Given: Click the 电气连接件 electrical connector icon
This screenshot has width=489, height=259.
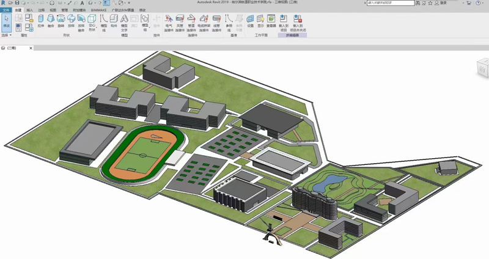Looking at the screenshot, I should pyautogui.click(x=168, y=23).
